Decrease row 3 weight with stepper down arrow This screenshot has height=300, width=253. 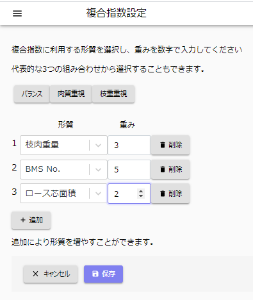[141, 196]
